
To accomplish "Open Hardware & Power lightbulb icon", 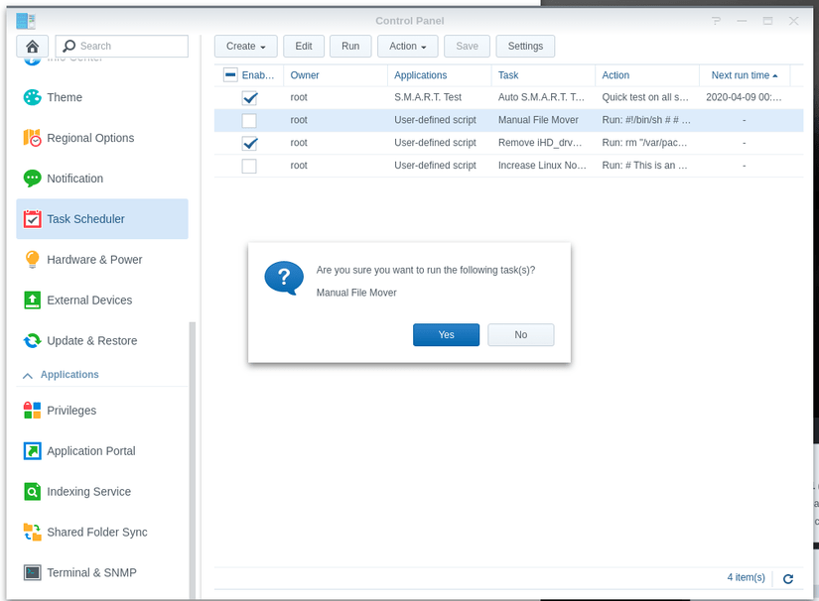I will point(33,259).
